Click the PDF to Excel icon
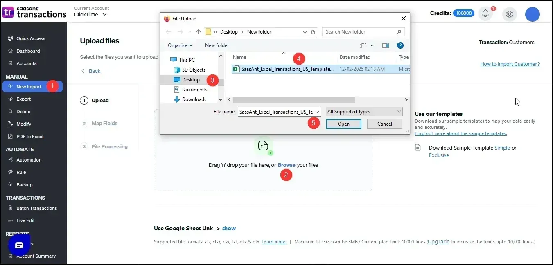553x265 pixels. [10, 137]
